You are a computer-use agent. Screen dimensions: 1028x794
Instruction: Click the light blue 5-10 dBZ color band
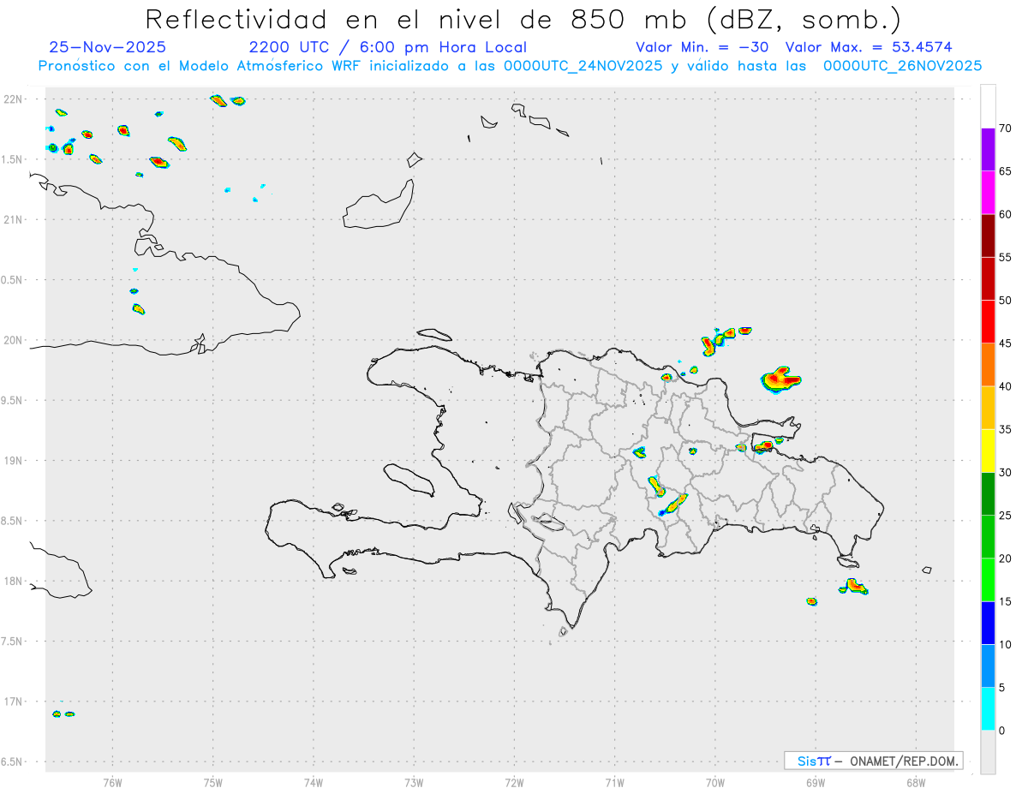point(988,666)
